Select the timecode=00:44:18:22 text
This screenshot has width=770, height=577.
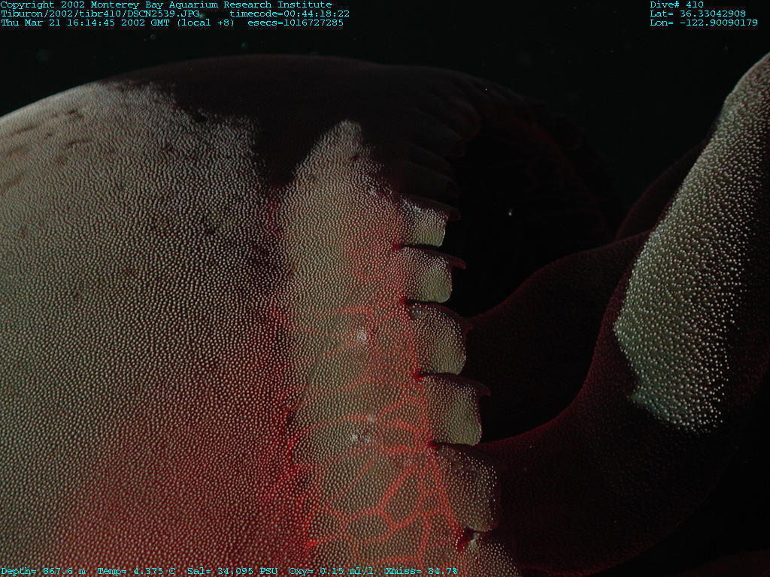coord(290,14)
